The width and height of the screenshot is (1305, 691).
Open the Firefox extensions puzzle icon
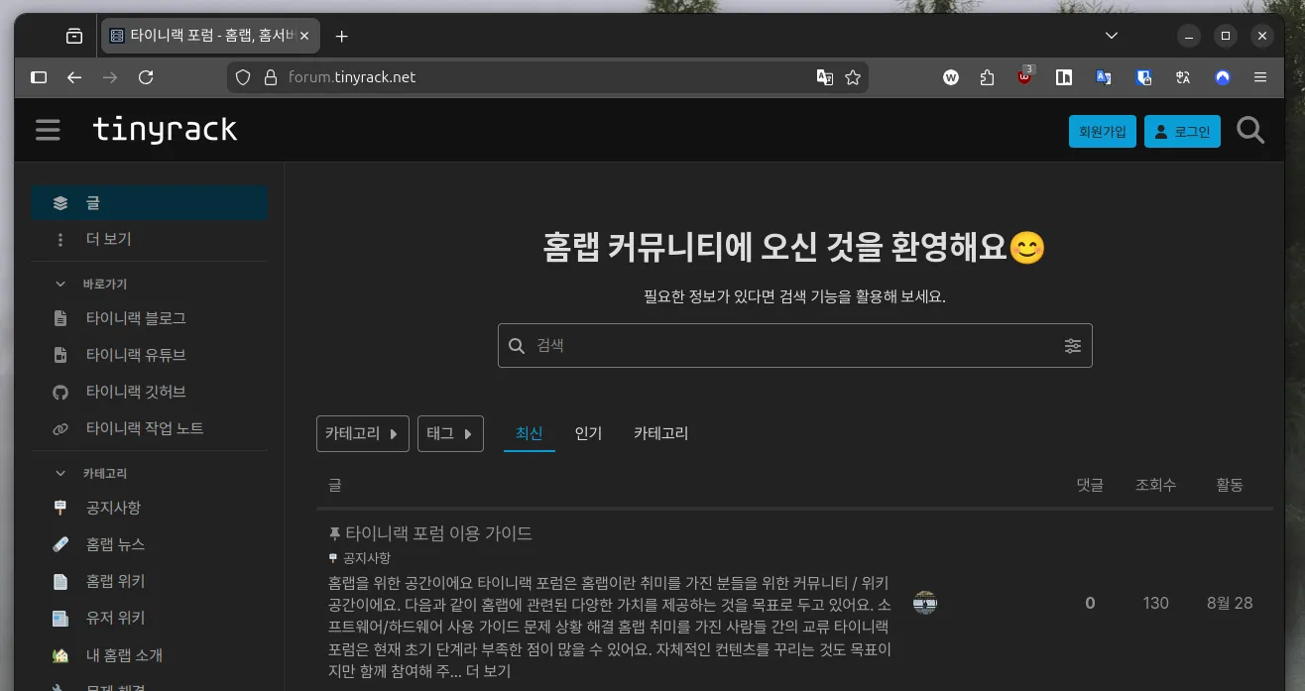(x=987, y=77)
